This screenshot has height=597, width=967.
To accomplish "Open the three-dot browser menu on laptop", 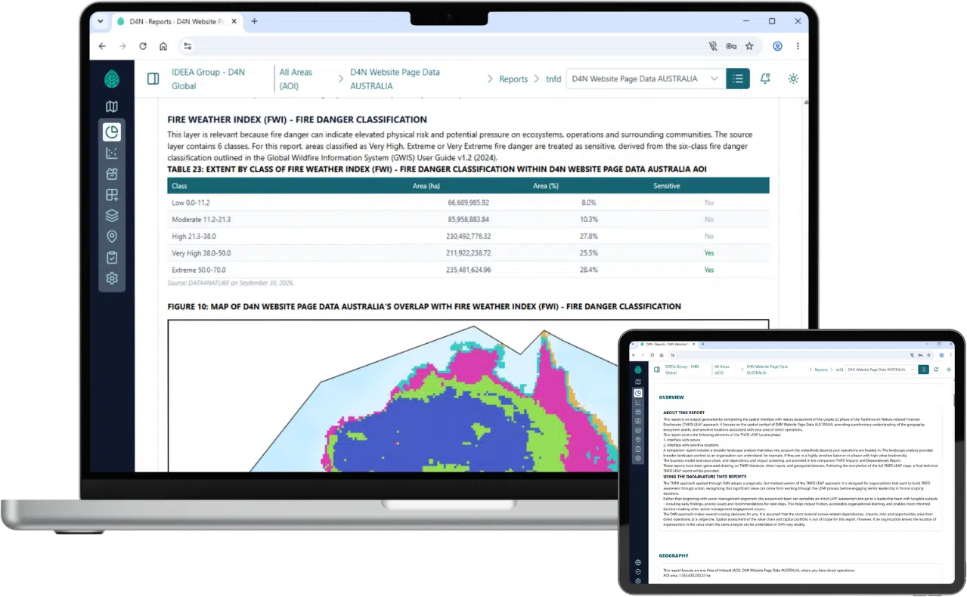I will (798, 46).
